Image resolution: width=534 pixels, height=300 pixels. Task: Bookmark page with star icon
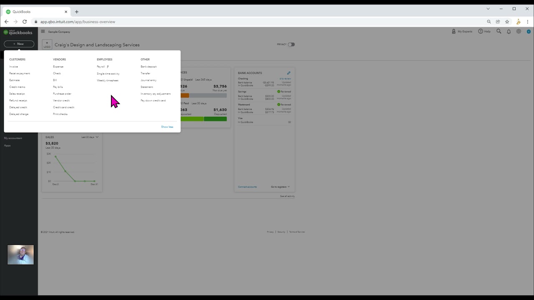pyautogui.click(x=507, y=22)
